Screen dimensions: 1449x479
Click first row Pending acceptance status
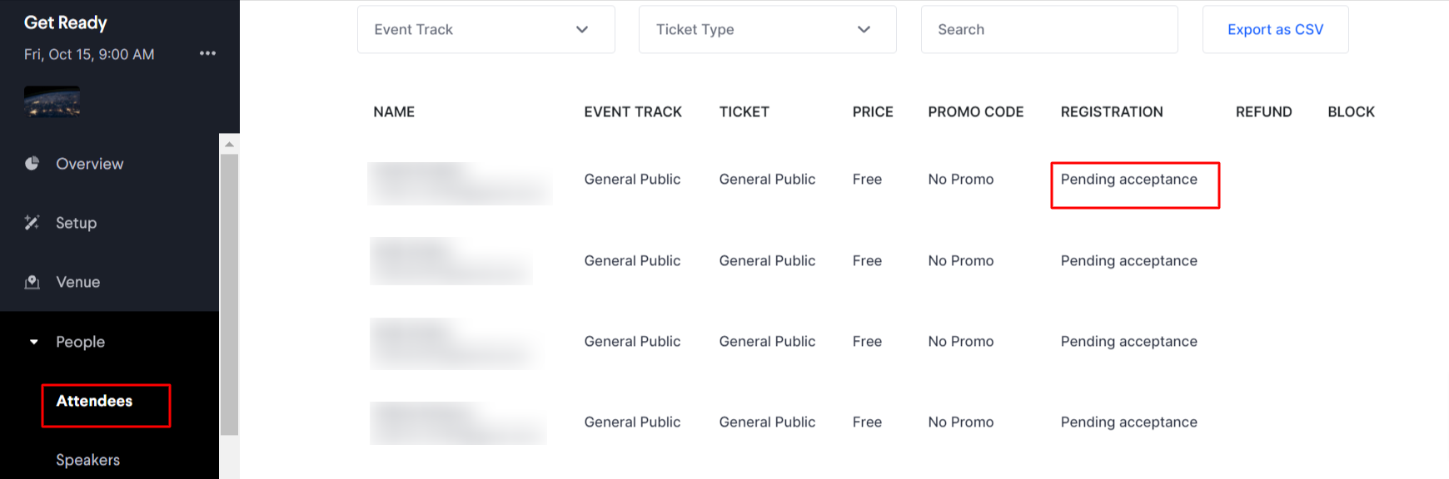point(1128,179)
